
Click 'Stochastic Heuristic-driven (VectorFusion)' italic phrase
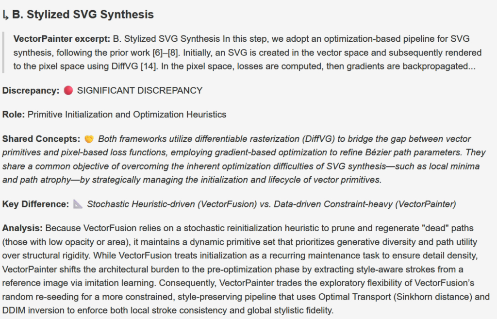(172, 204)
